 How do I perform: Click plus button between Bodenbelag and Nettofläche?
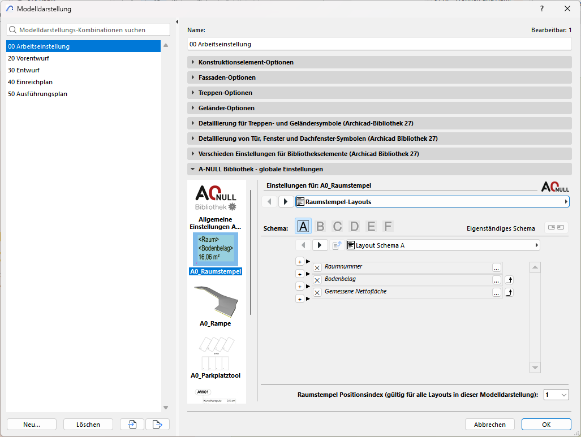tap(300, 286)
